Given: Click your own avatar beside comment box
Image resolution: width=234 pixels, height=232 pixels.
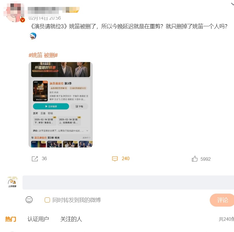Looking at the screenshot, I should tap(12, 182).
